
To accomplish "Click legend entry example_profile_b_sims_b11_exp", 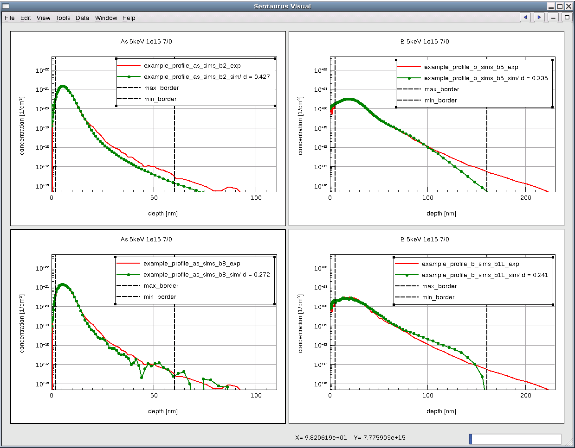I will point(470,264).
